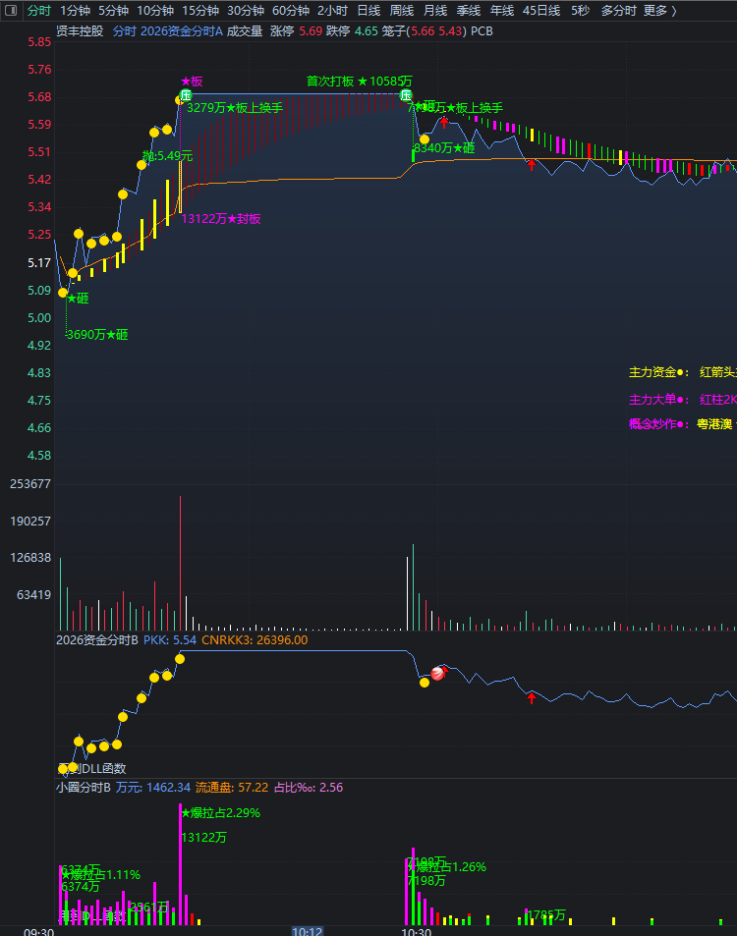Click the panel toggle icon at top-left
737x936 pixels.
(x=11, y=10)
